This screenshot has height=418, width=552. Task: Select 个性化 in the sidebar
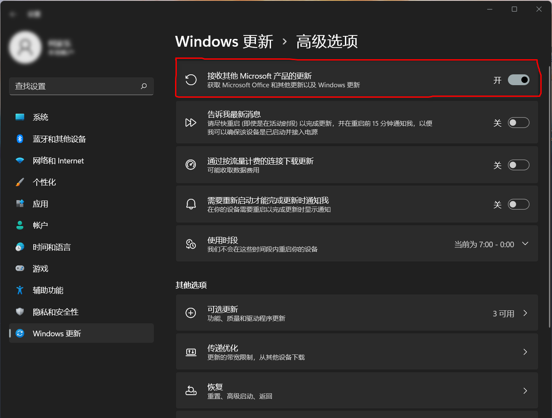click(81, 182)
